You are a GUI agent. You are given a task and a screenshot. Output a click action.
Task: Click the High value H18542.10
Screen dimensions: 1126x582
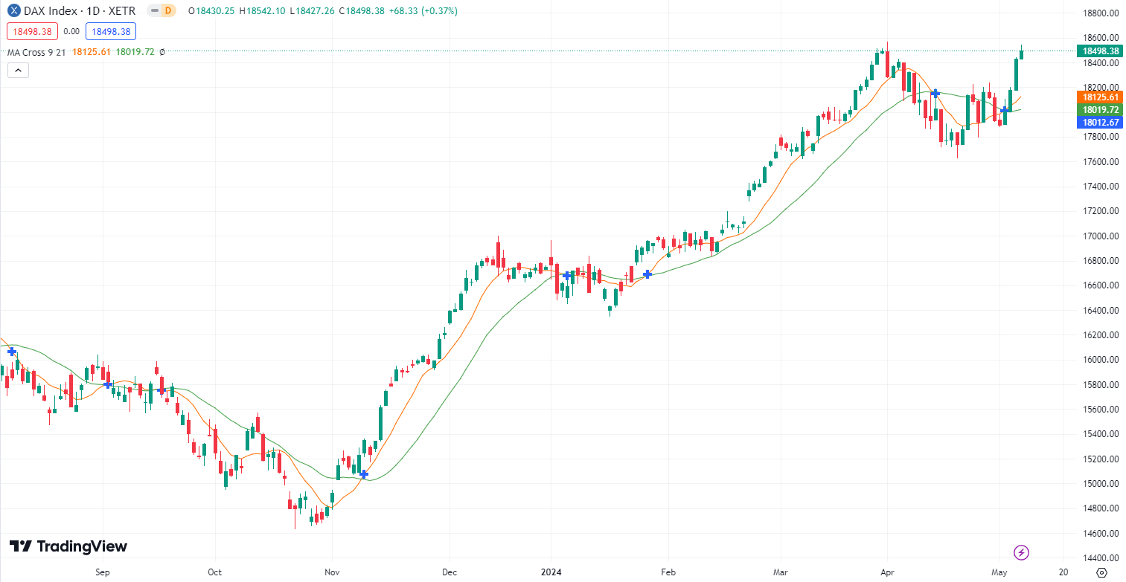click(x=263, y=10)
